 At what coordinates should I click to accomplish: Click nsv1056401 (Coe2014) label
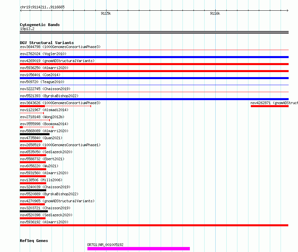(x=40, y=75)
